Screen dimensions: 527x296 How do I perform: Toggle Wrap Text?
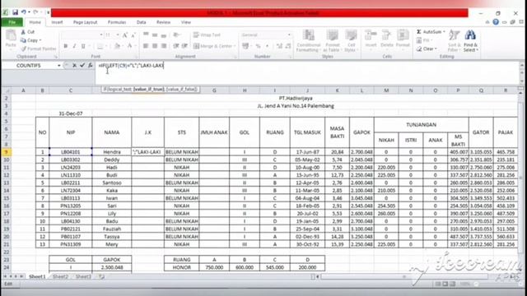tap(207, 35)
